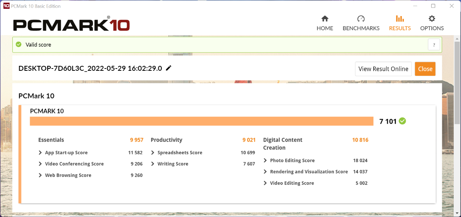Expand Photo Editing Score details
461x217 pixels.
tap(265, 161)
